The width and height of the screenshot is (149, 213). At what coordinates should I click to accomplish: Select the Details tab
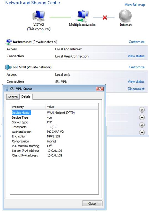pyautogui.click(x=26, y=96)
